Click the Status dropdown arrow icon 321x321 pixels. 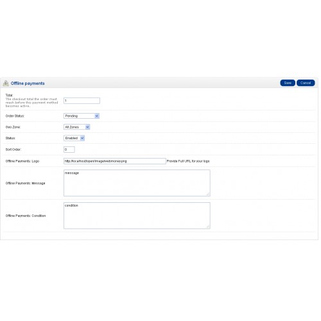82,138
